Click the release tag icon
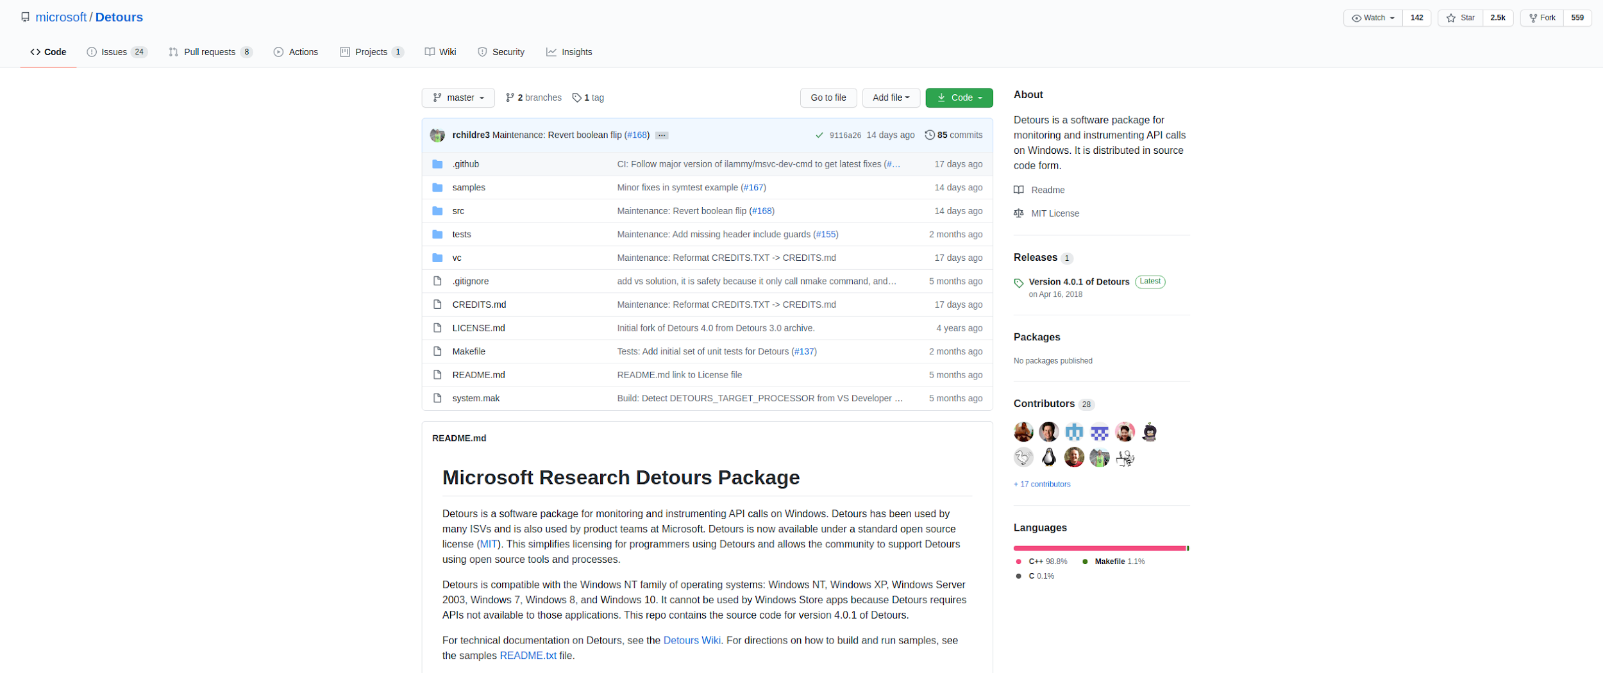 (x=1019, y=283)
